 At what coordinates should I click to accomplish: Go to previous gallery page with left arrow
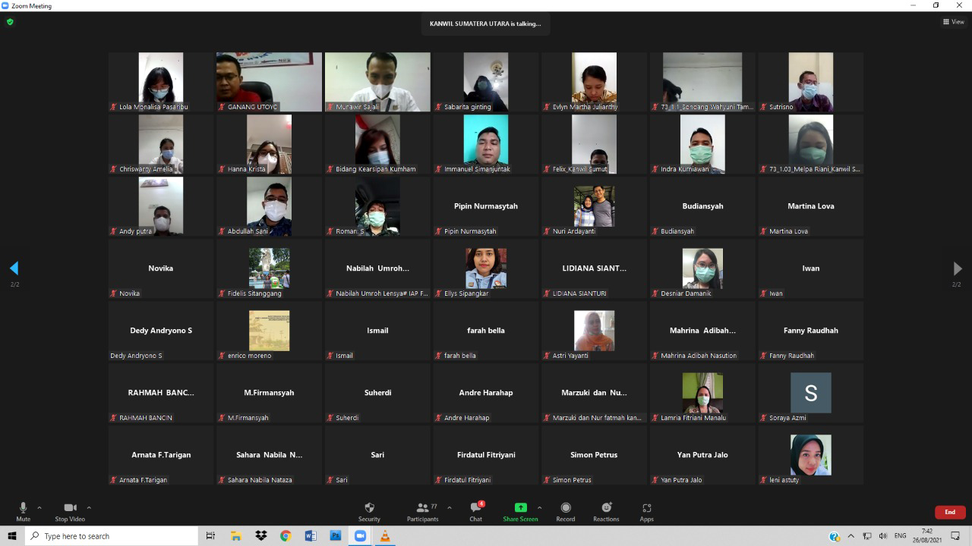(14, 268)
